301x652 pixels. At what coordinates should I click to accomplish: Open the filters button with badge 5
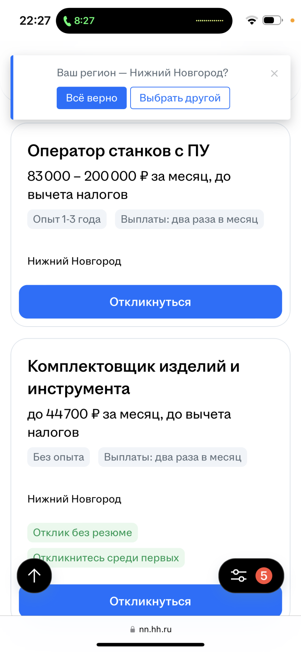251,576
